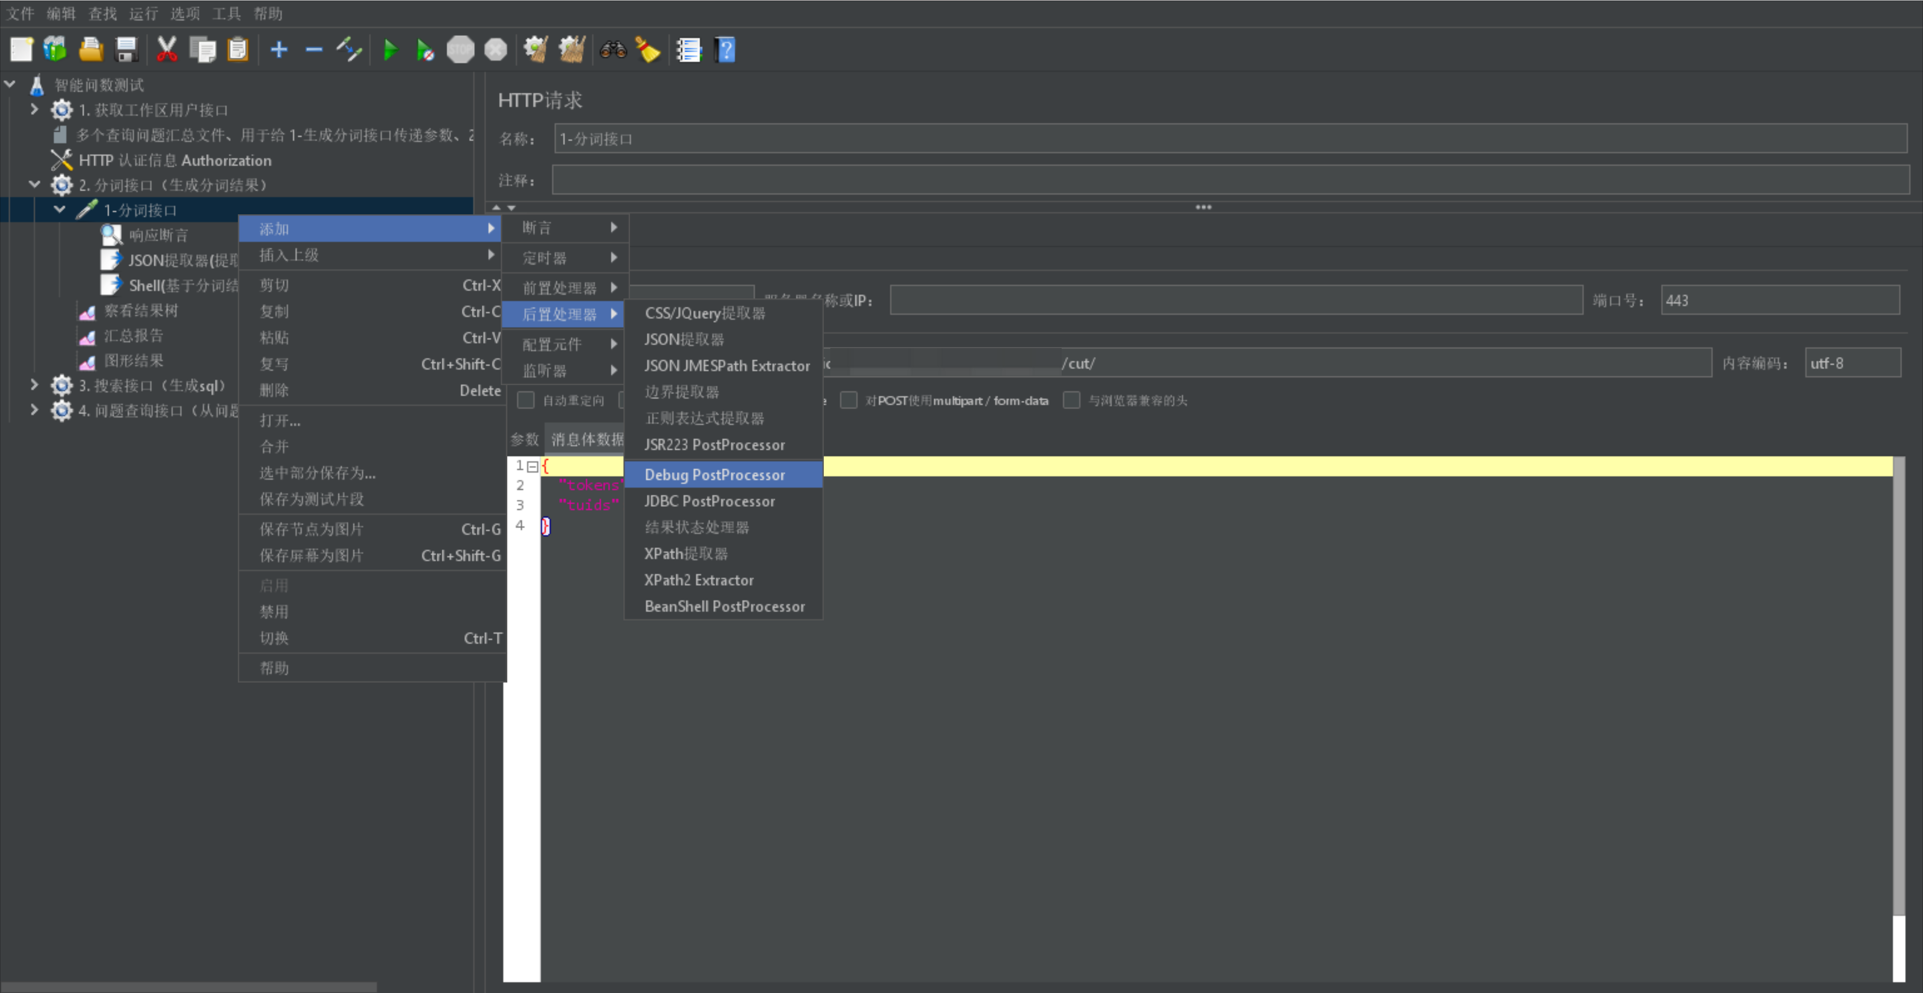The width and height of the screenshot is (1923, 993).
Task: Collapse the 智能问数测试 root node
Action: pyautogui.click(x=10, y=84)
